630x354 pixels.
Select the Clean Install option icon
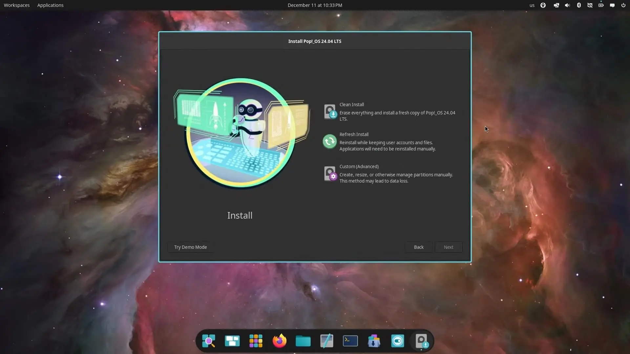pos(330,112)
